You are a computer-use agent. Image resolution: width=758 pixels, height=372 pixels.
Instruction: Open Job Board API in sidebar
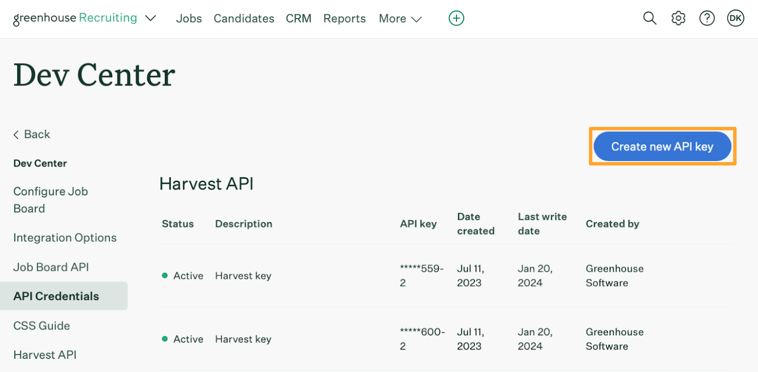pyautogui.click(x=51, y=267)
